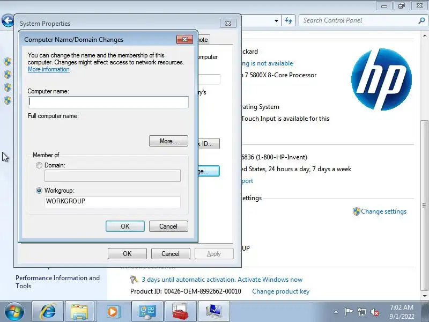The image size is (429, 322).
Task: Click the HP logo image
Action: click(x=381, y=79)
